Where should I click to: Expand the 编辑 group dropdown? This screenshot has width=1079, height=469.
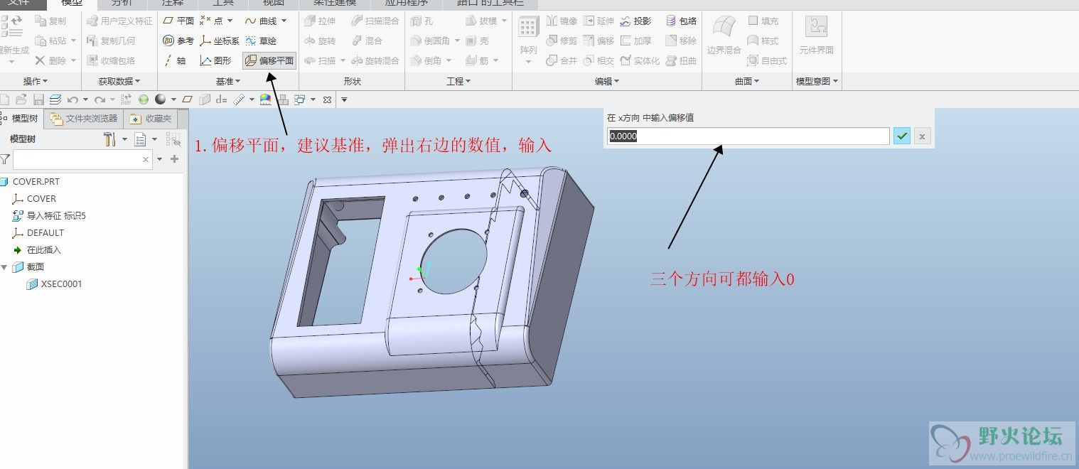coord(607,82)
